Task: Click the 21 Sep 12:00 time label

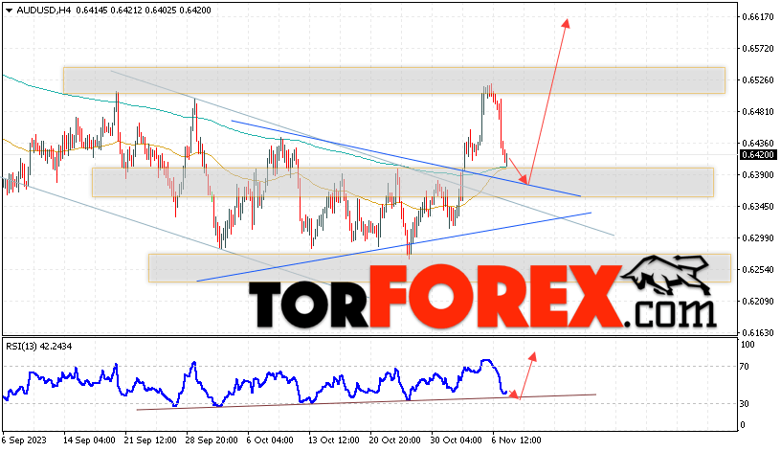Action: click(x=150, y=440)
